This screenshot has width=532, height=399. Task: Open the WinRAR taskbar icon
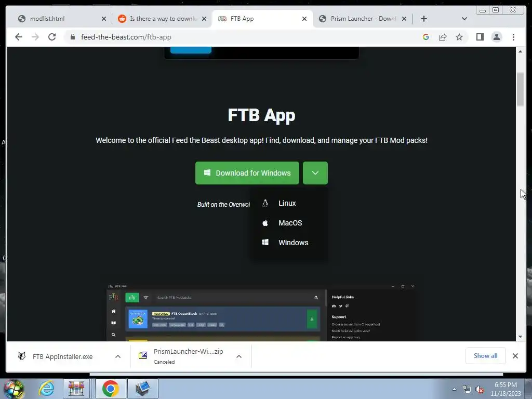tap(76, 389)
